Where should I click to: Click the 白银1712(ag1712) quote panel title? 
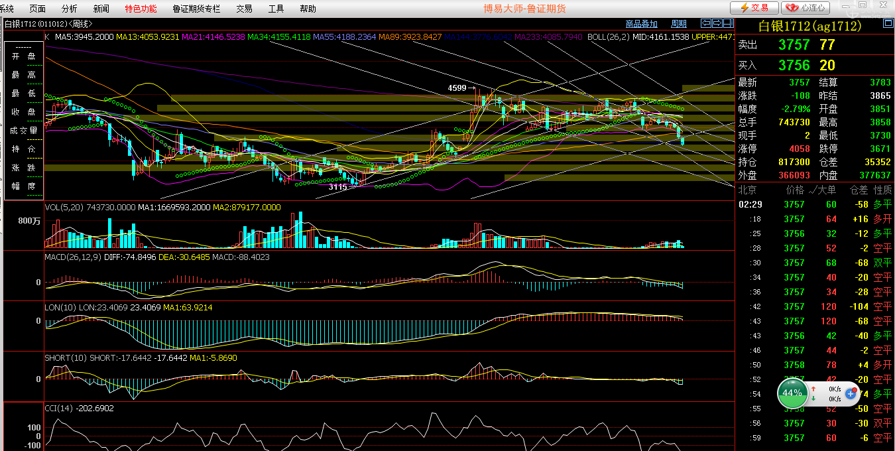pyautogui.click(x=809, y=26)
